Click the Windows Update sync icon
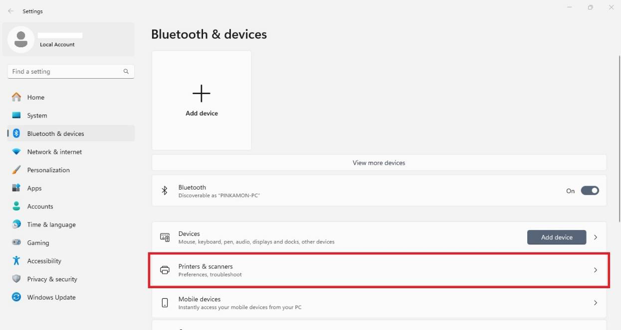Screen dimensions: 621x330 [x=16, y=297]
